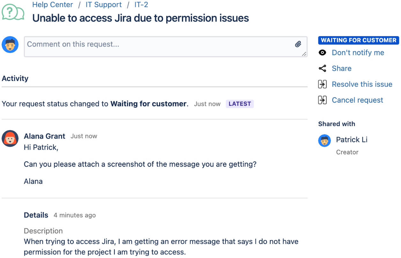This screenshot has width=401, height=258.
Task: Click the LATEST activity badge
Action: pos(240,104)
